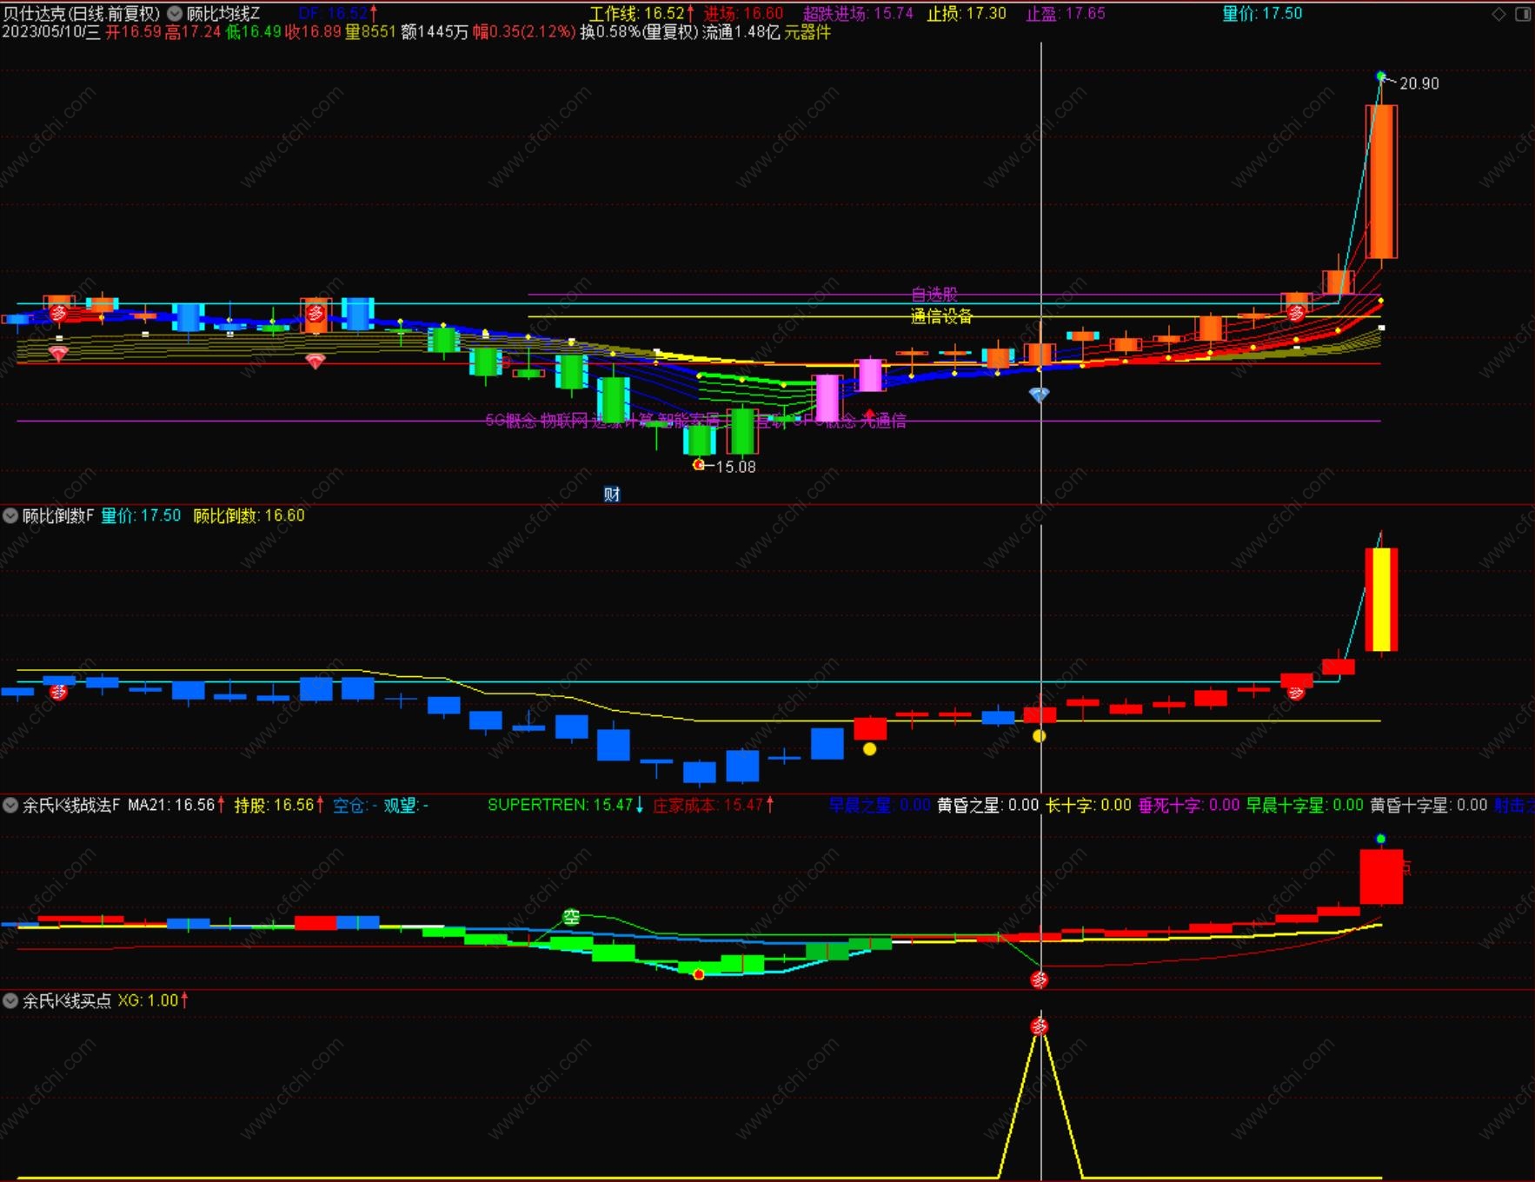Select the 顾比均线Z indicator label
Viewport: 1535px width, 1182px height.
(x=223, y=14)
